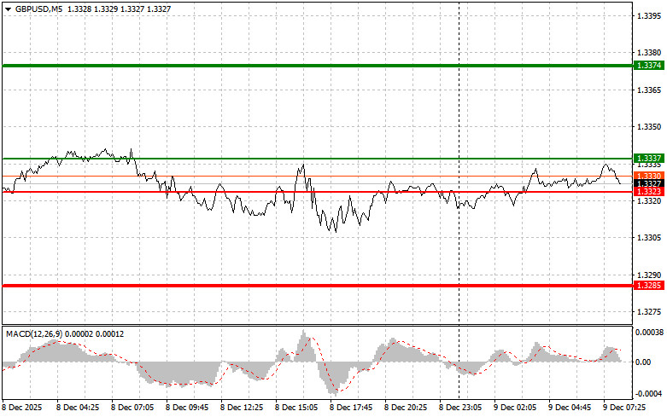Select the 8 Dec 12:25 time label
This screenshot has width=667, height=417.
[242, 408]
